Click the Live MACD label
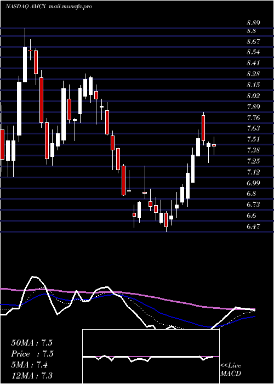 coord(231,370)
